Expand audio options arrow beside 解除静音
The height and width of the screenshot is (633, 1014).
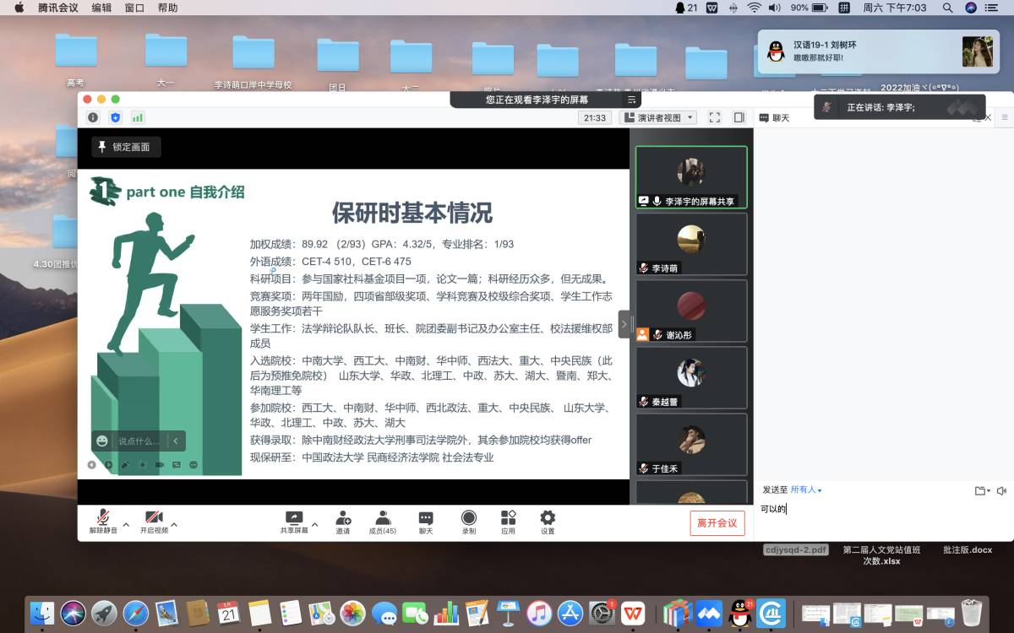click(x=126, y=524)
